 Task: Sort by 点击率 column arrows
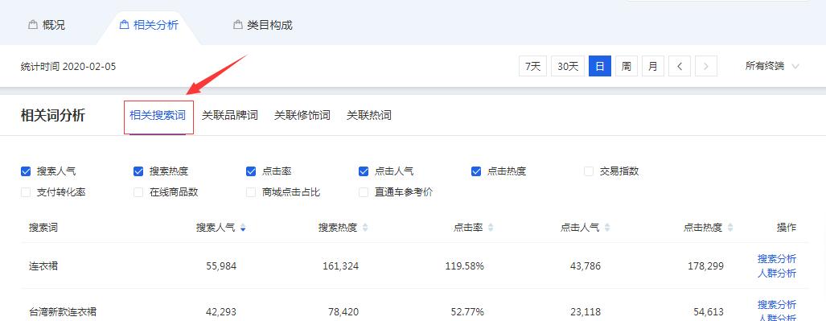tap(491, 228)
